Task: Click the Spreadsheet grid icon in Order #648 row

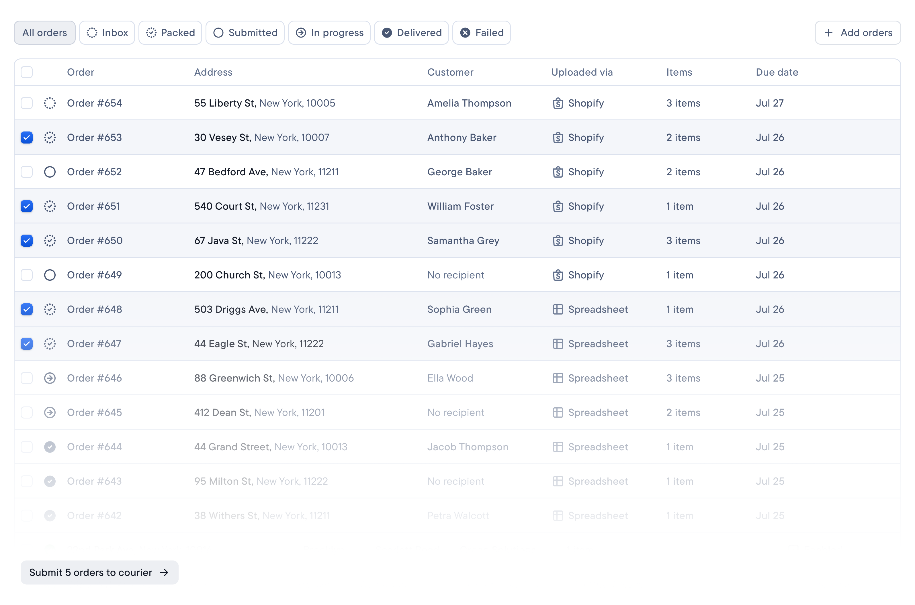Action: 558,309
